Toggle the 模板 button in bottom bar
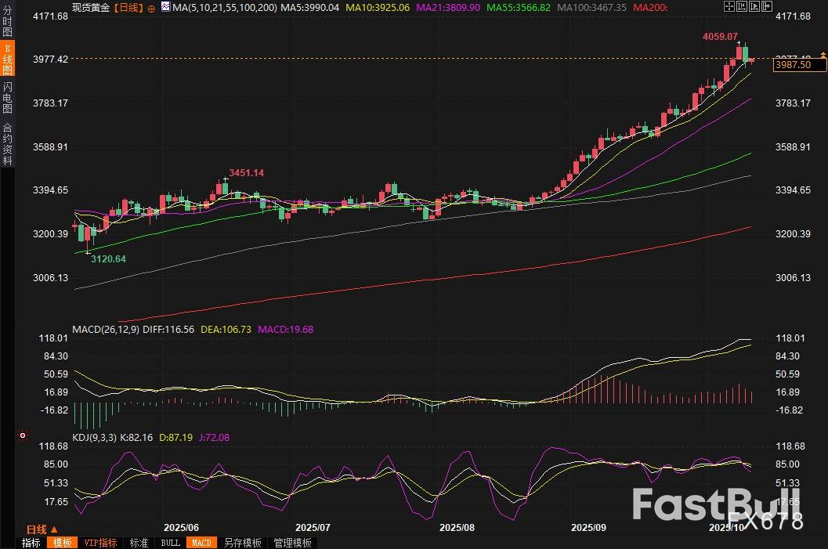Image resolution: width=828 pixels, height=549 pixels. pyautogui.click(x=62, y=543)
